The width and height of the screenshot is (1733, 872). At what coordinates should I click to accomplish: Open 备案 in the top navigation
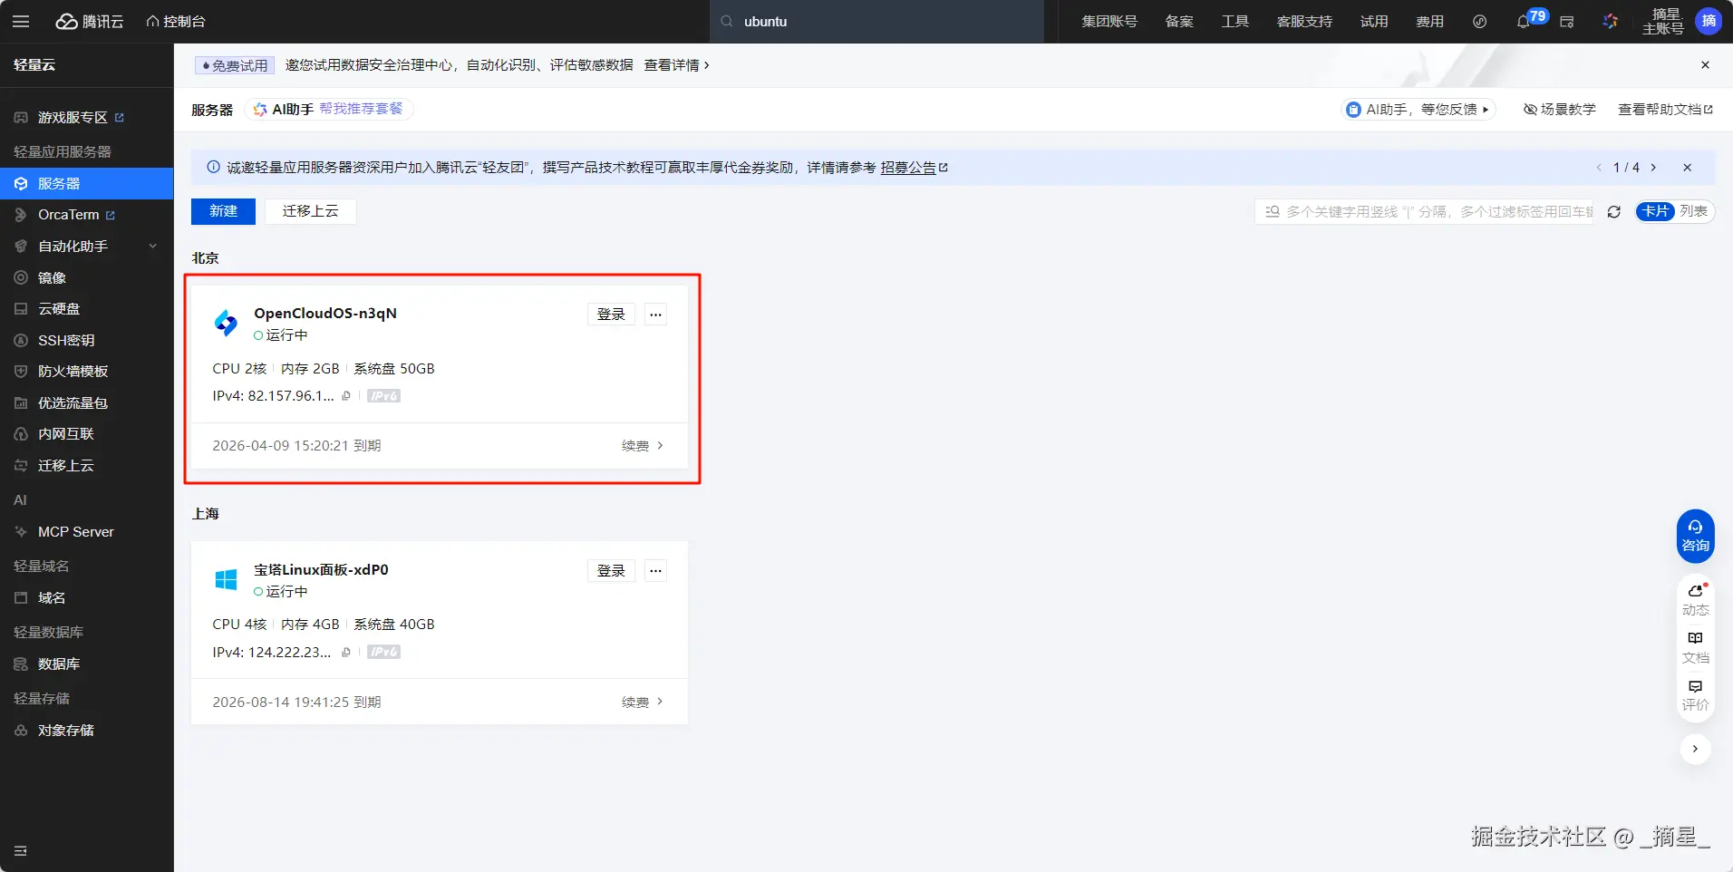coord(1179,22)
